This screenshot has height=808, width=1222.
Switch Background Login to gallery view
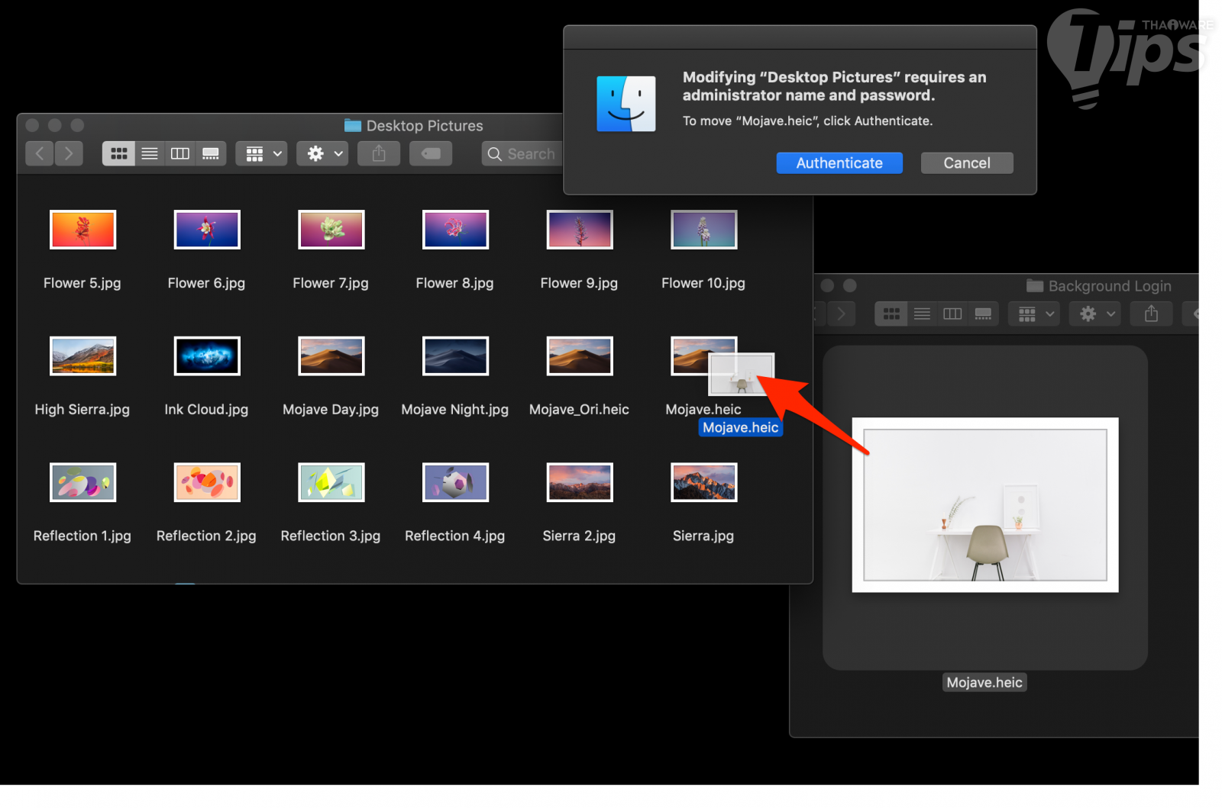(983, 314)
